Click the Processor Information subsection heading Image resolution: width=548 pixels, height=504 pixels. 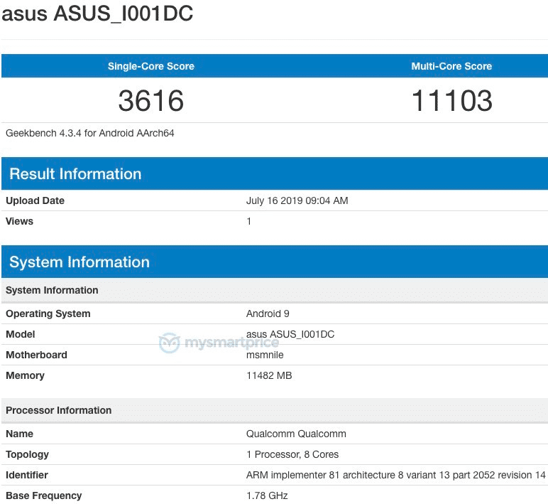pos(58,410)
